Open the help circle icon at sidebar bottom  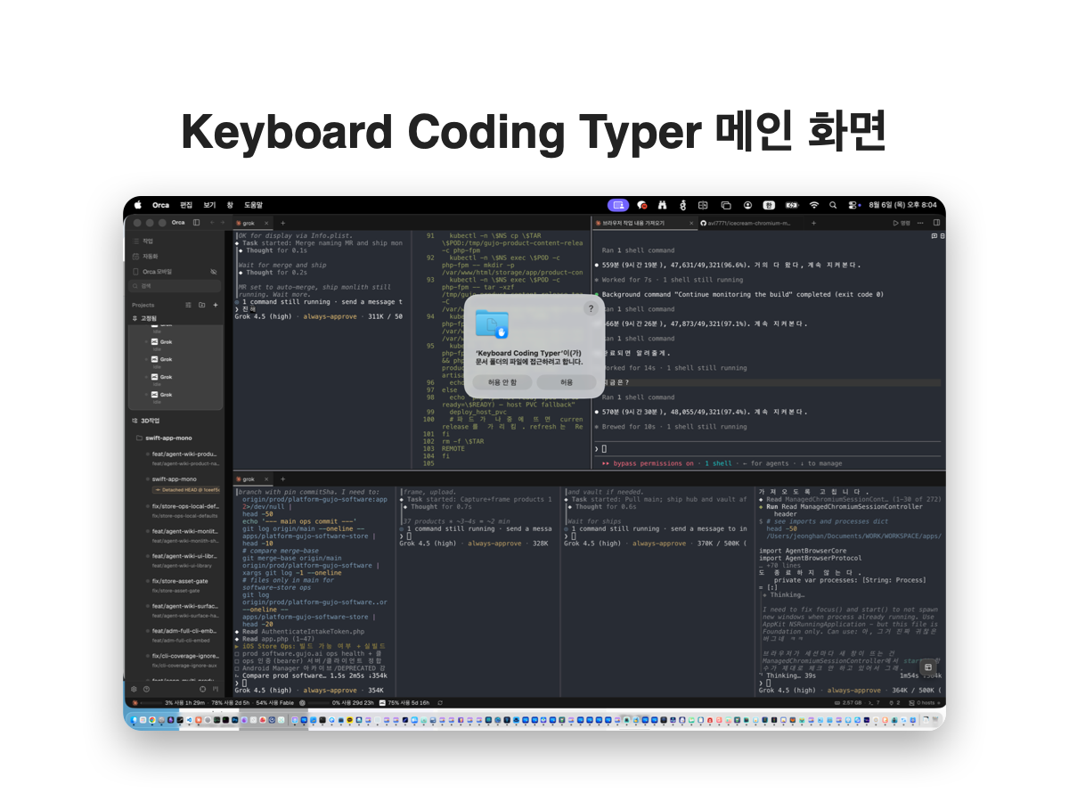pos(146,689)
